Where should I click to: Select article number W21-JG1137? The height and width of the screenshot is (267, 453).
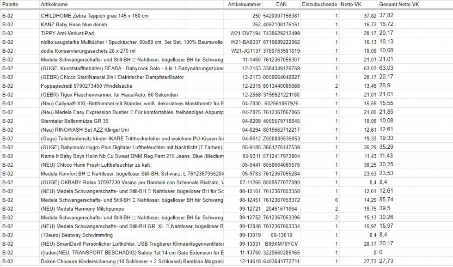pos(246,51)
